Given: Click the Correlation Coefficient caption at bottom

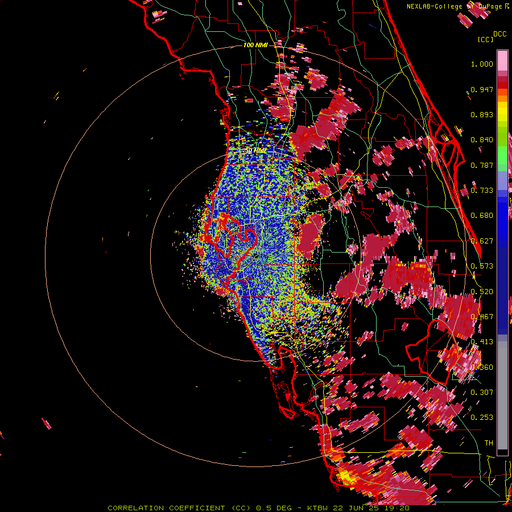Looking at the screenshot, I should (x=258, y=508).
